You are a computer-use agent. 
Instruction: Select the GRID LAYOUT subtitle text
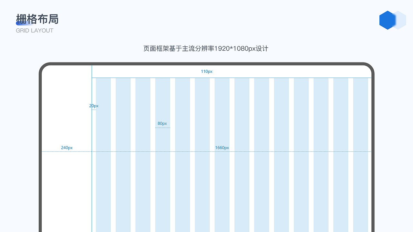[x=35, y=31]
